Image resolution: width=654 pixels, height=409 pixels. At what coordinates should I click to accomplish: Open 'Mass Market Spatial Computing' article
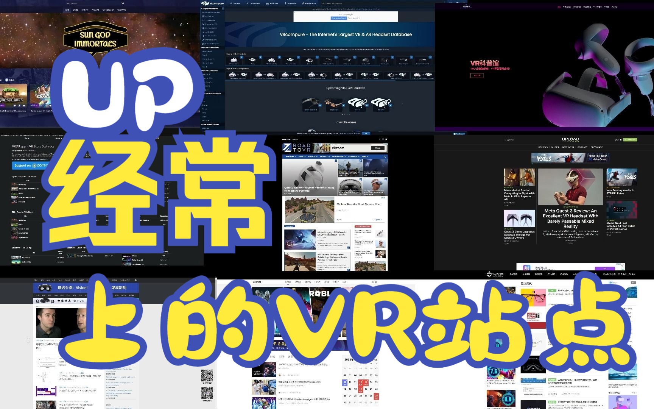tap(519, 195)
